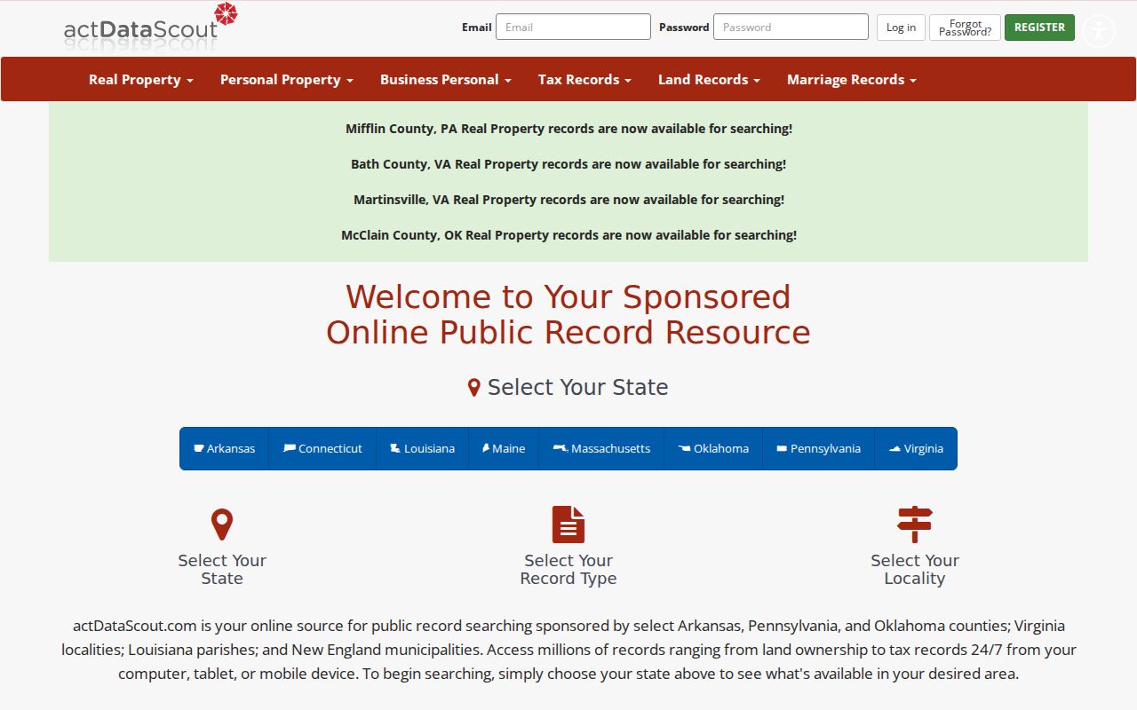Select Louisiana state button
This screenshot has width=1137, height=710.
tap(422, 448)
